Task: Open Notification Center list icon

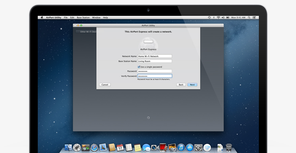Action: (x=254, y=17)
